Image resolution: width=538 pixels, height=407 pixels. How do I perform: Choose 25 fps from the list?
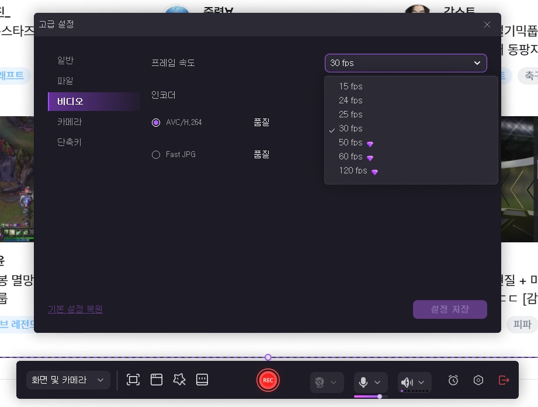point(411,114)
